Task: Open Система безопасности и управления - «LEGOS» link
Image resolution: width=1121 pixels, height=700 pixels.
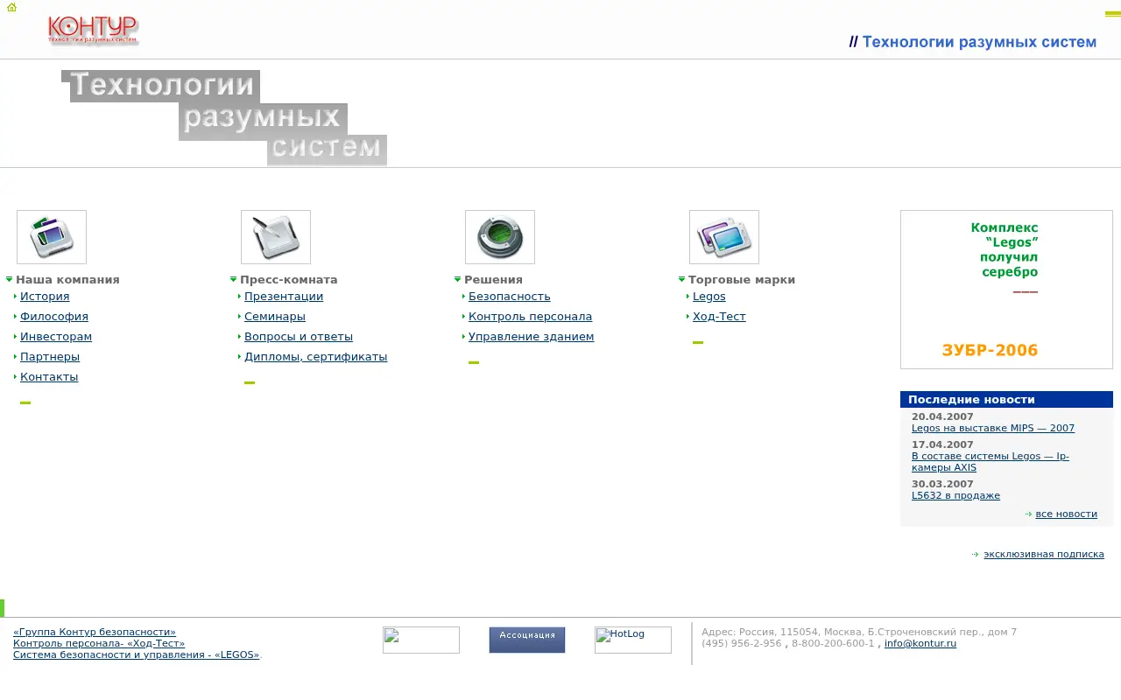Action: point(136,654)
